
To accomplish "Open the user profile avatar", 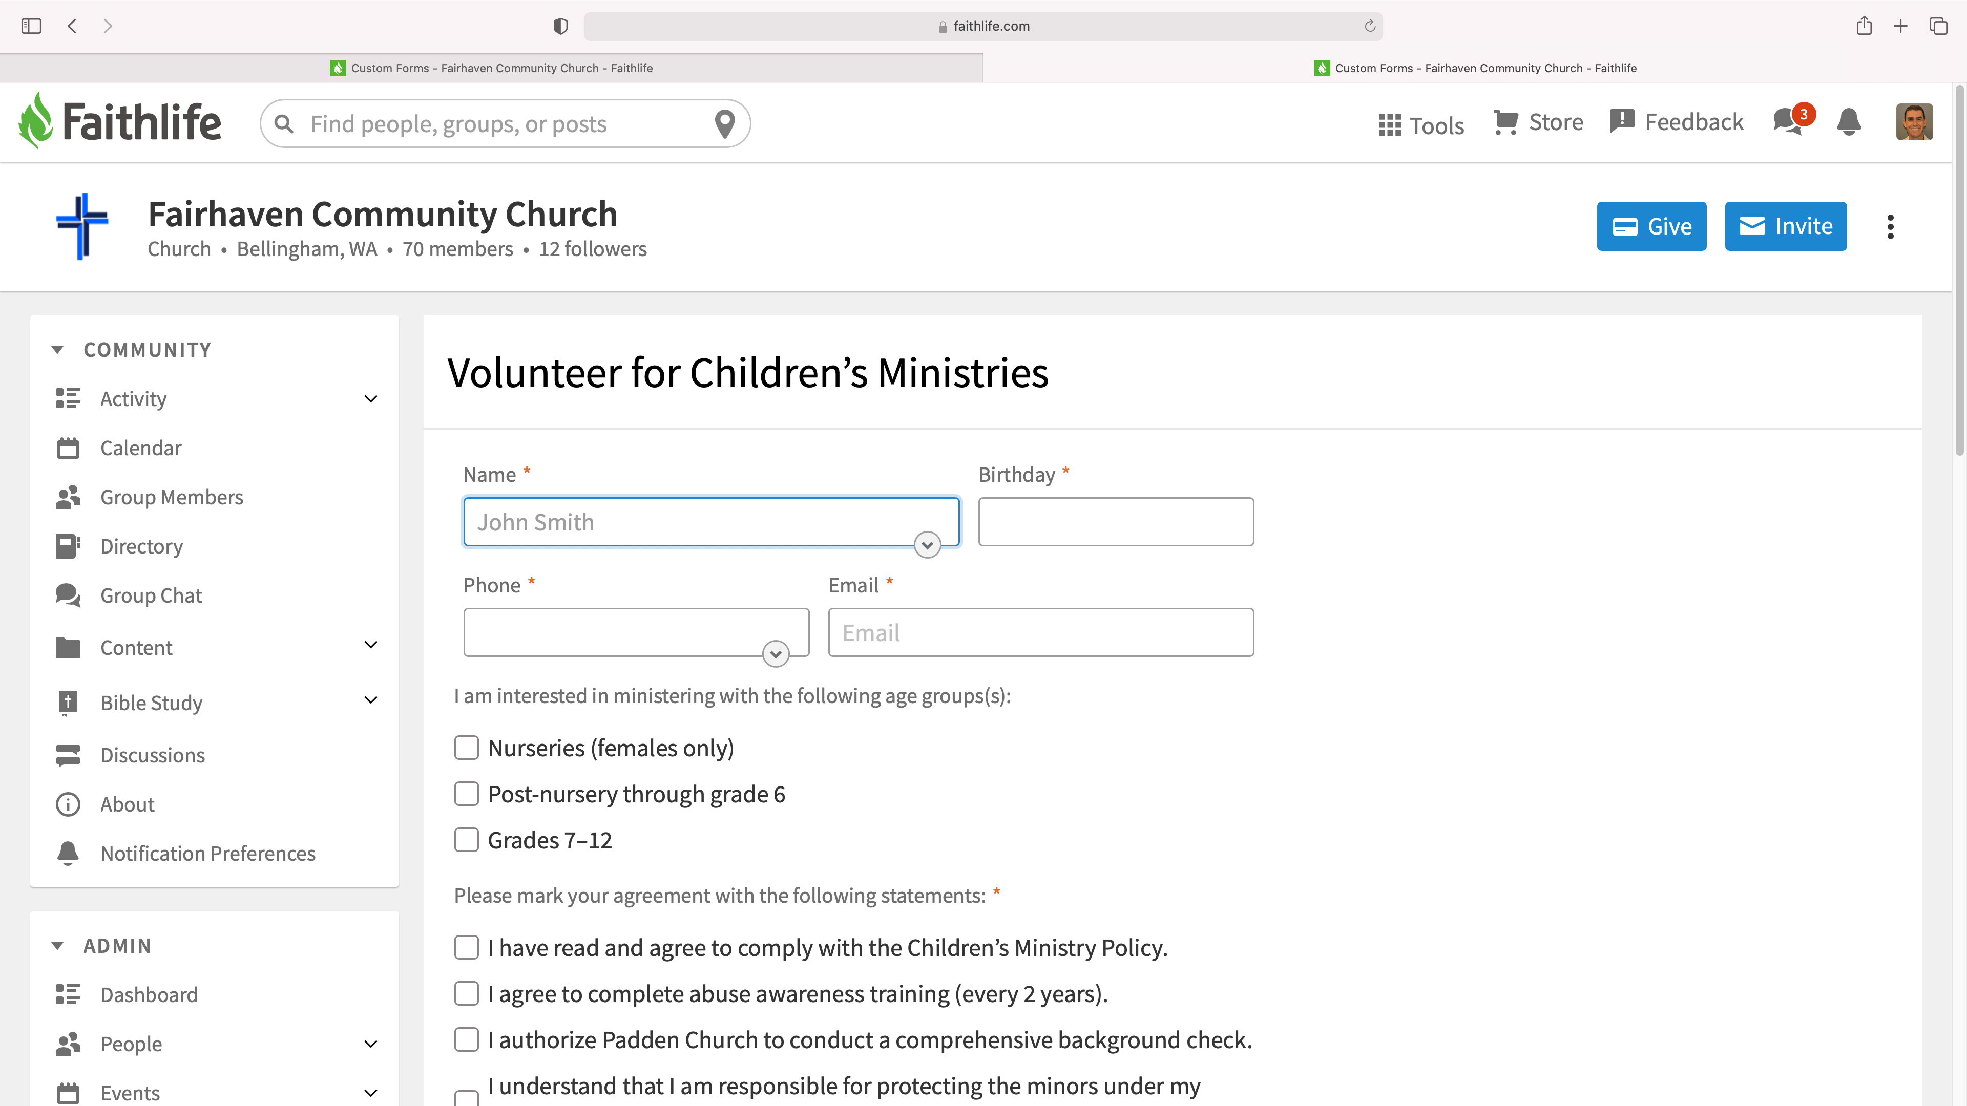I will 1914,122.
